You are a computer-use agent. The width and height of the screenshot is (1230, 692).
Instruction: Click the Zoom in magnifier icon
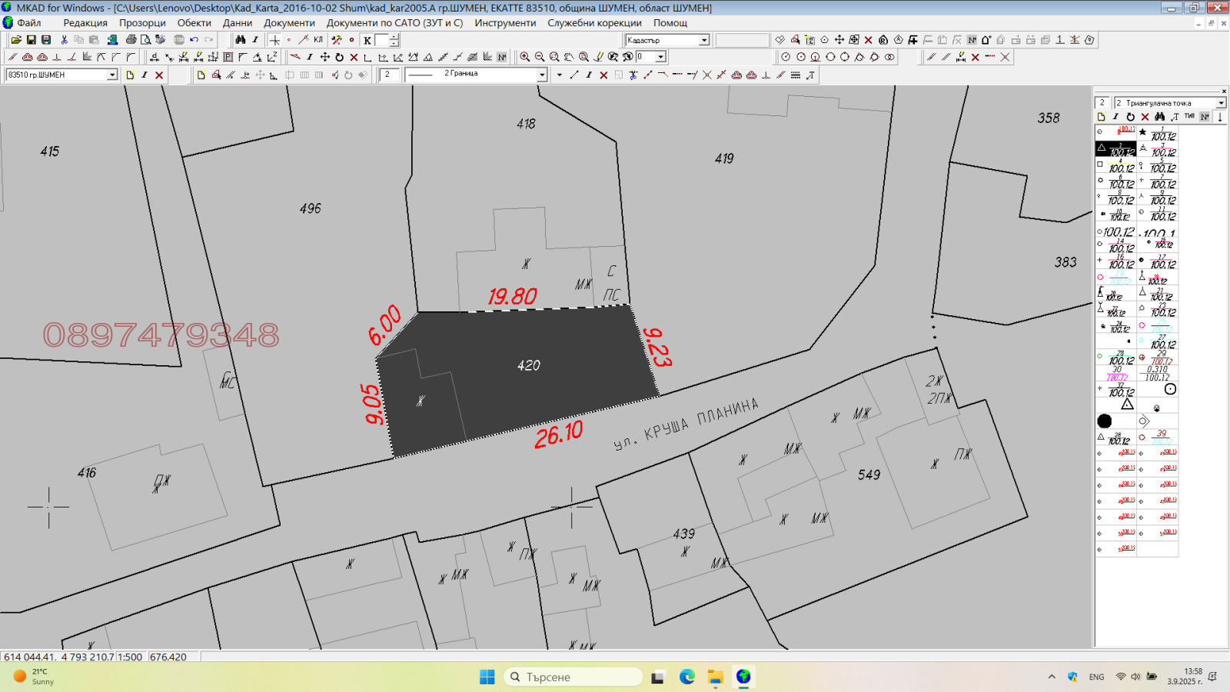(524, 57)
